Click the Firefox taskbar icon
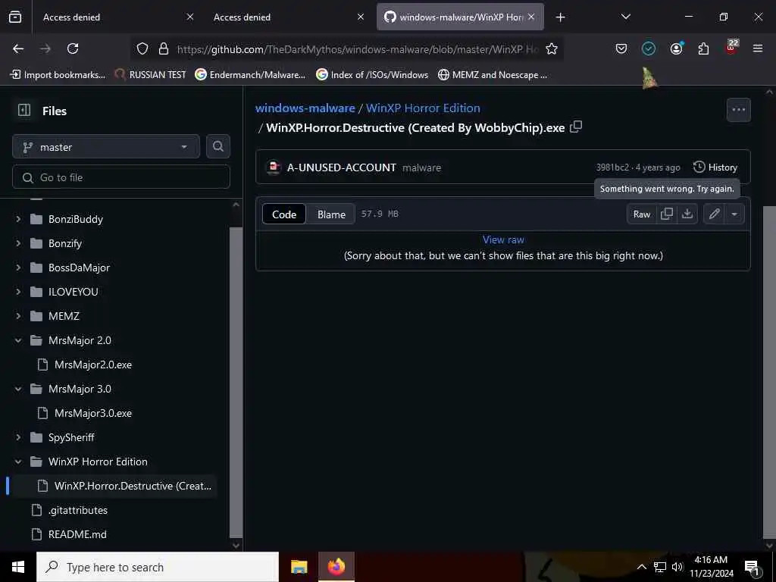This screenshot has width=776, height=582. (x=336, y=567)
